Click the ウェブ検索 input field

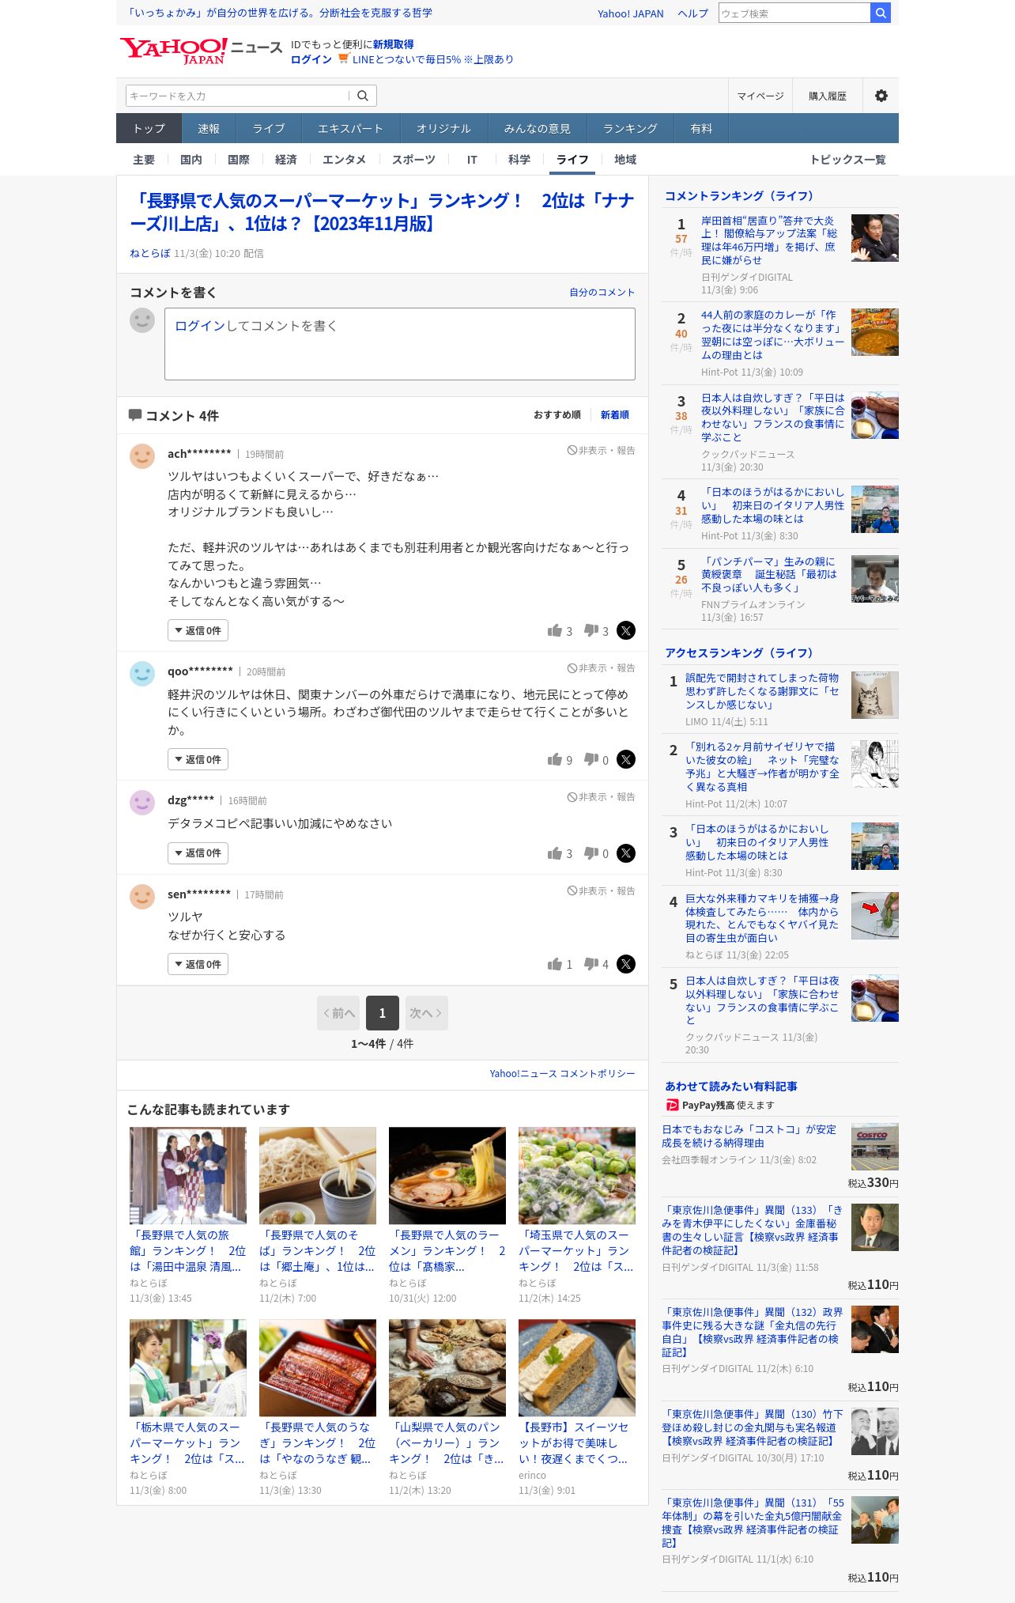(x=794, y=13)
